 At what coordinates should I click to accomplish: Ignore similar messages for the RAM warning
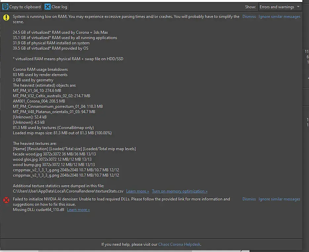pos(279,17)
